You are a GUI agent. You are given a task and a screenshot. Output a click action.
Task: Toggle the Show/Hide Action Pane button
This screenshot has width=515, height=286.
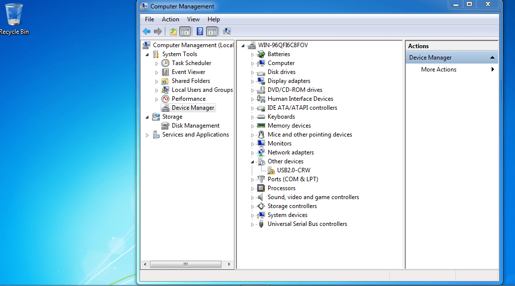tap(212, 32)
